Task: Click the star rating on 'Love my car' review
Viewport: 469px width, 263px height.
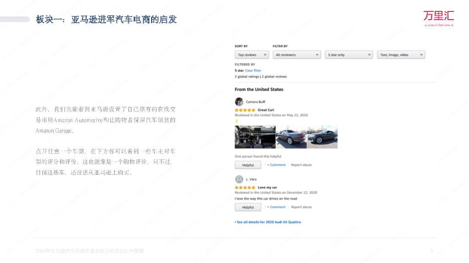Action: point(245,188)
